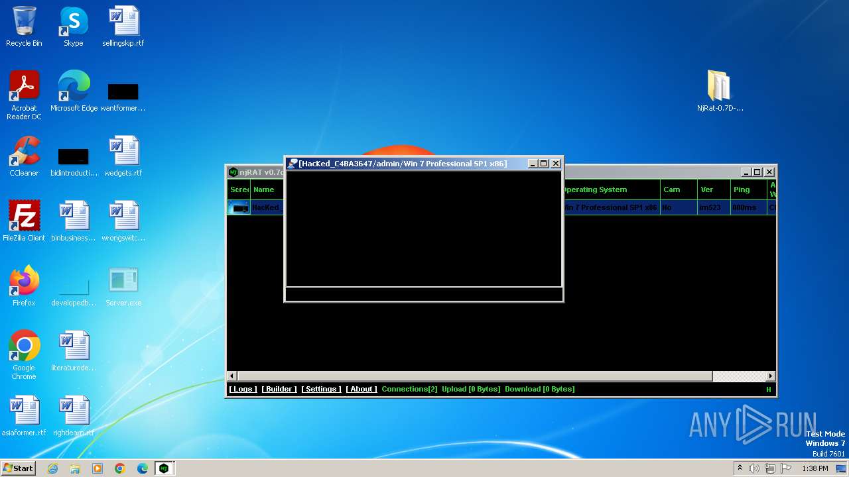Select the literaturede document icon
The image size is (849, 477).
[74, 351]
